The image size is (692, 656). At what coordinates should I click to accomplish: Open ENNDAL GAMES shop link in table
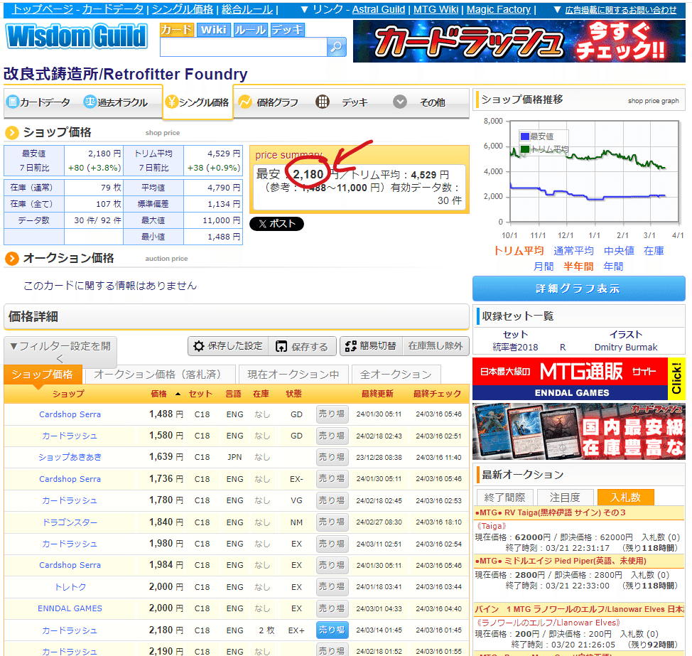(x=70, y=608)
